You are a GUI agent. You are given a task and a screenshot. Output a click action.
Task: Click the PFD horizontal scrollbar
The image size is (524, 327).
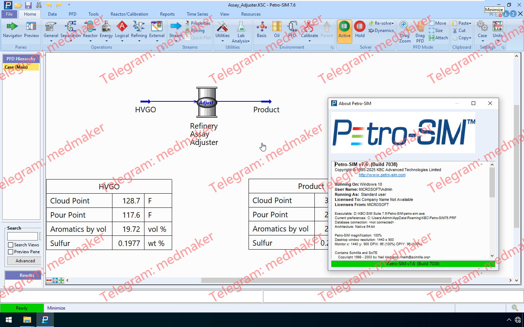click(x=326, y=280)
